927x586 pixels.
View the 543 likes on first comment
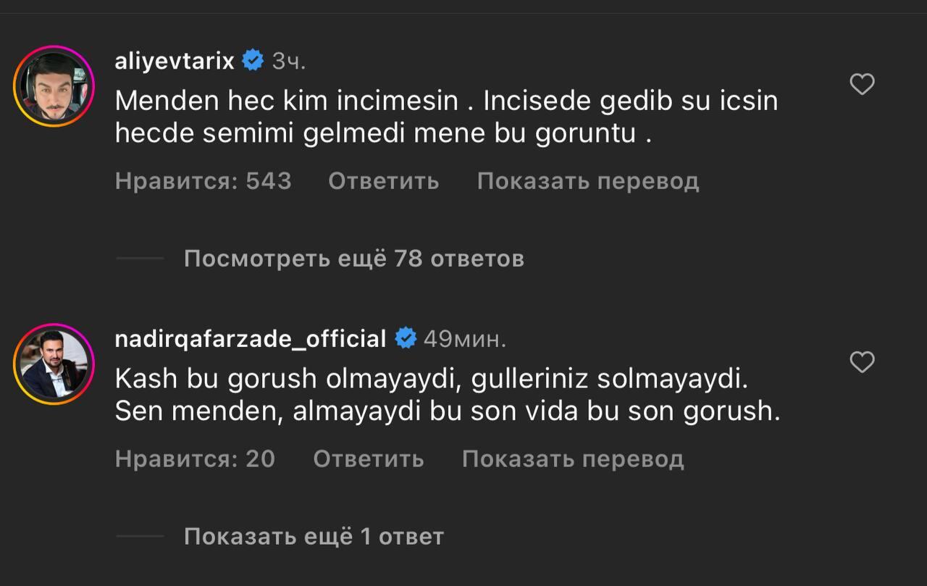(203, 181)
